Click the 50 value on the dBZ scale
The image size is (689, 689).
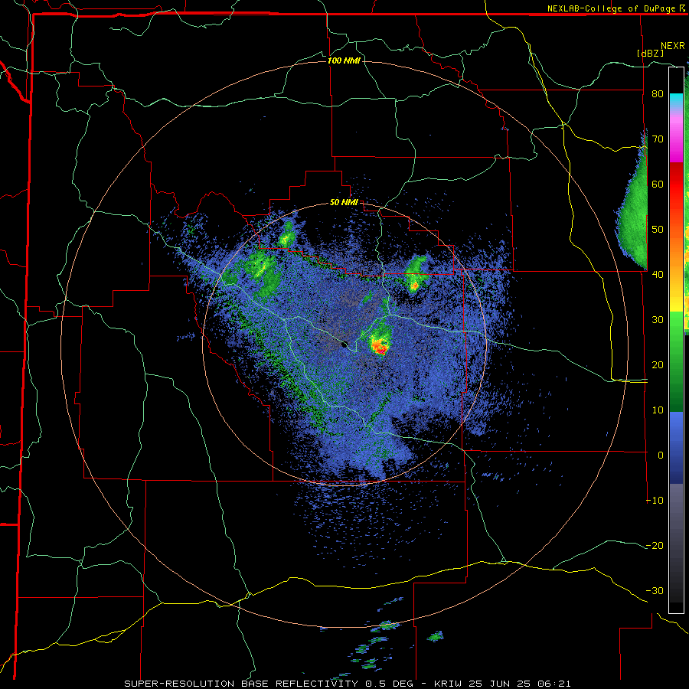tap(657, 230)
